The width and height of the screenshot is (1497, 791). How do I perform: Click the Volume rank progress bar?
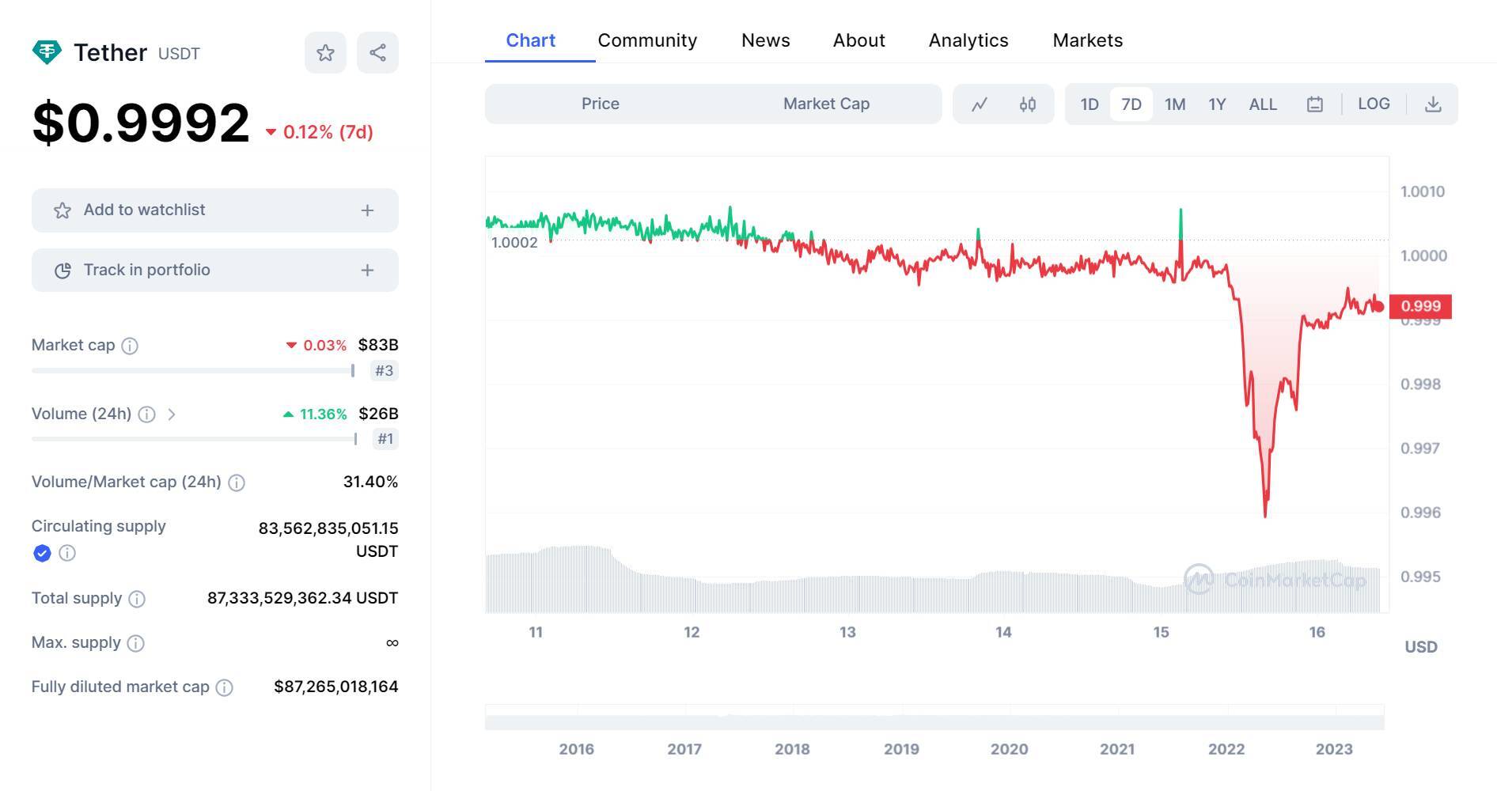(x=195, y=439)
